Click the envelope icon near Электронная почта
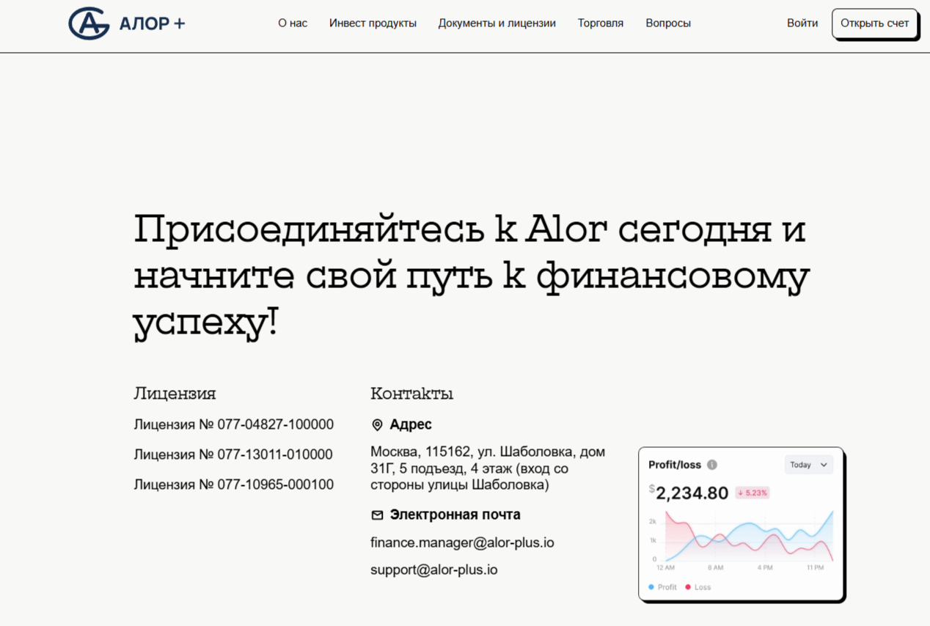930x626 pixels. pyautogui.click(x=378, y=514)
